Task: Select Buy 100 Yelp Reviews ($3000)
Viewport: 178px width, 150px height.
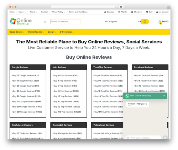Action: coord(67,112)
